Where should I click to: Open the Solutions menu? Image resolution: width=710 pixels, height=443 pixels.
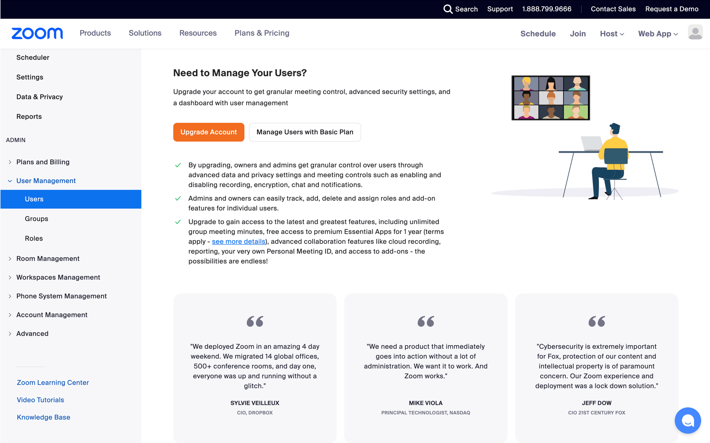[x=145, y=33]
